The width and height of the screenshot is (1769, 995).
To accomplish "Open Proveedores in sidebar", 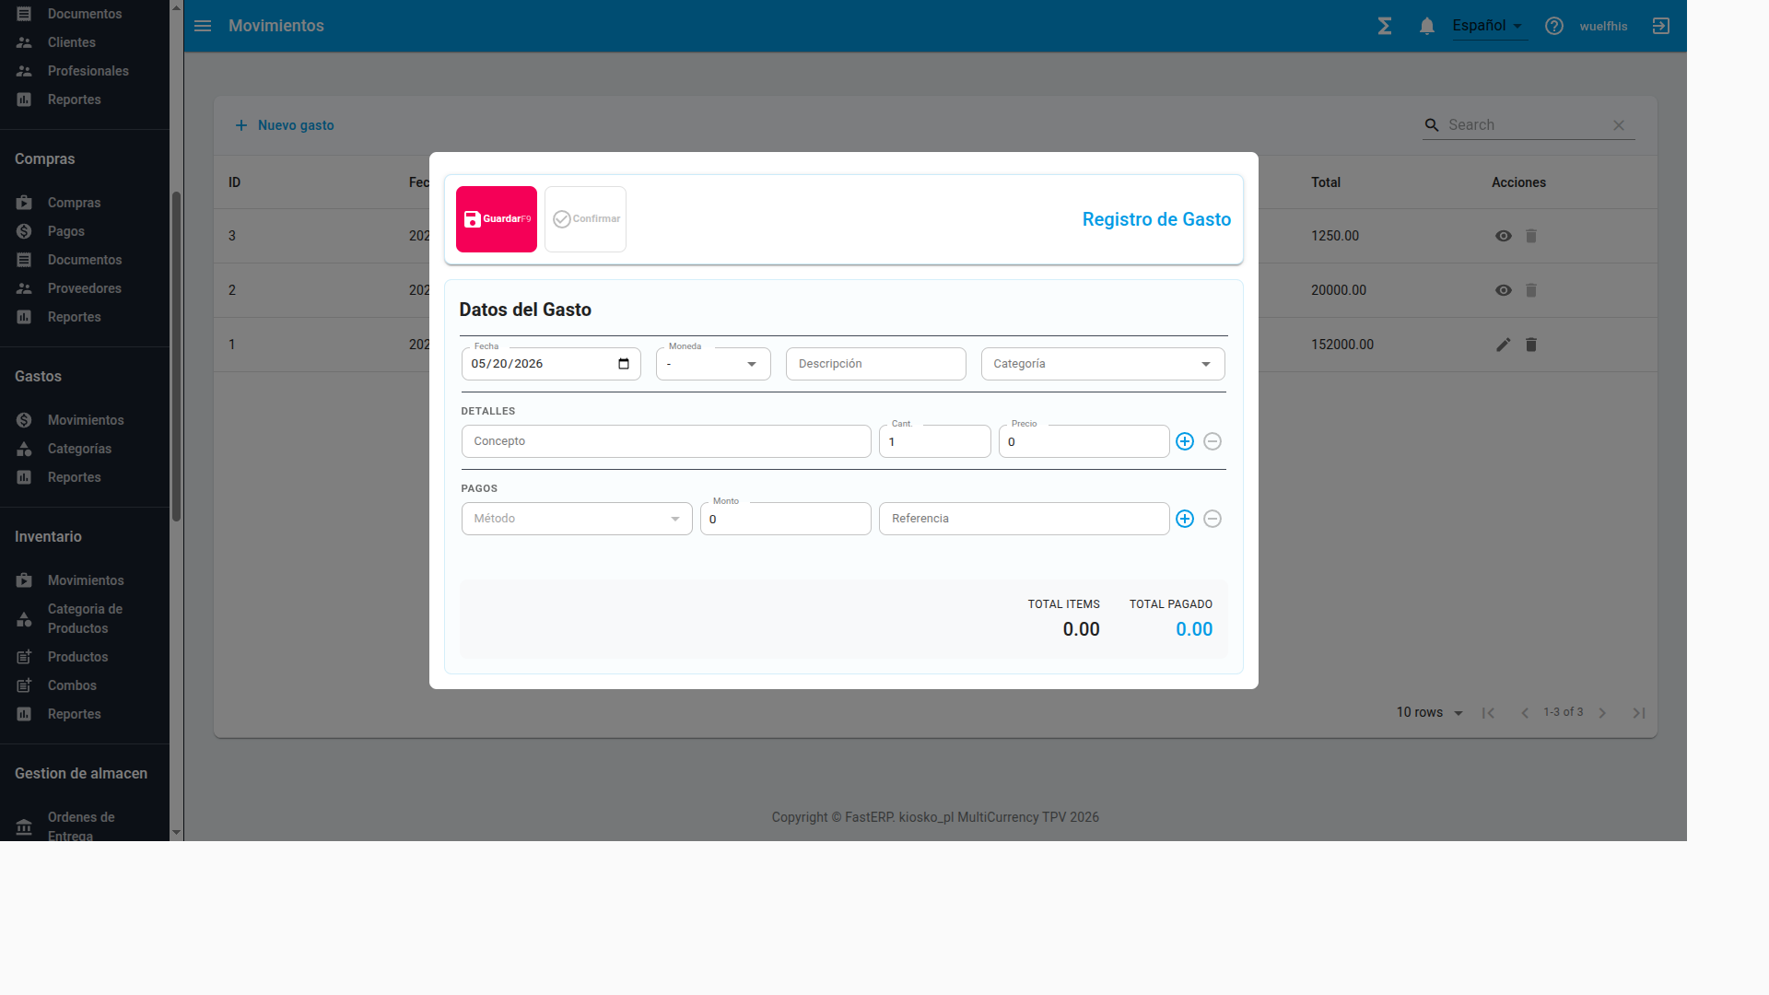I will point(85,288).
